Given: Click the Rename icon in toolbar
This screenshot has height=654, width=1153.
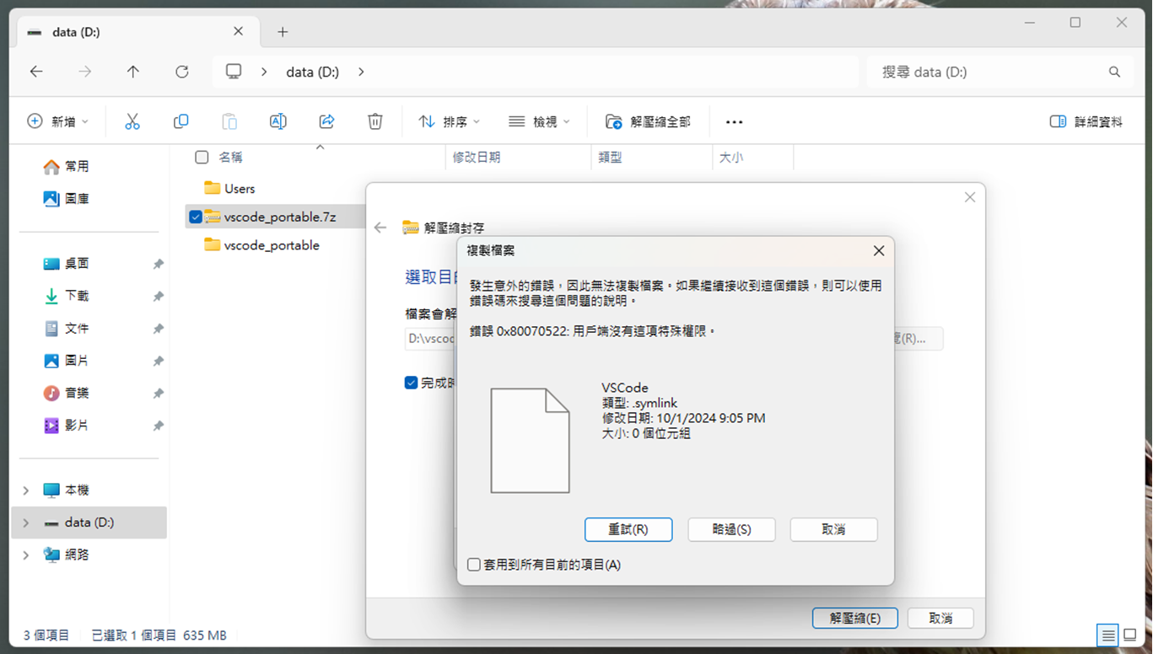Looking at the screenshot, I should click(277, 121).
